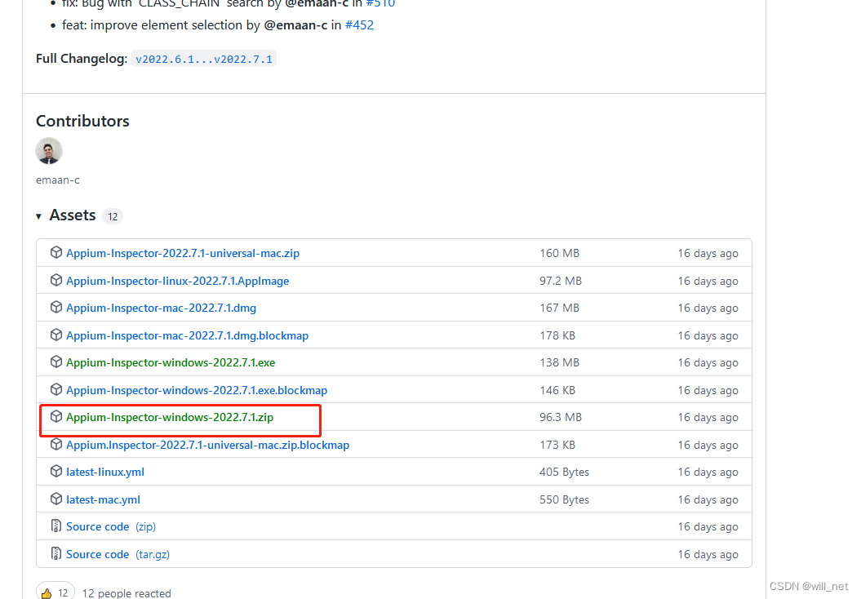This screenshot has height=599, width=861.
Task: Click the 96.3 MB size value
Action: coord(561,417)
